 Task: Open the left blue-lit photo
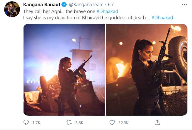pos(64,70)
